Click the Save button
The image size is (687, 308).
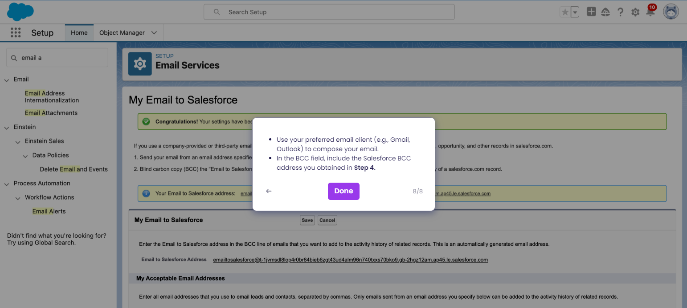307,220
